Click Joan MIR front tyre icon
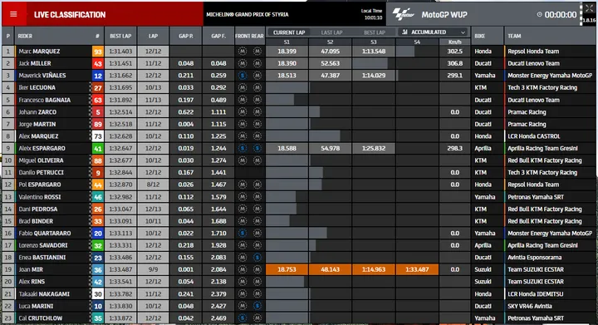This screenshot has height=325, width=598. pos(243,269)
